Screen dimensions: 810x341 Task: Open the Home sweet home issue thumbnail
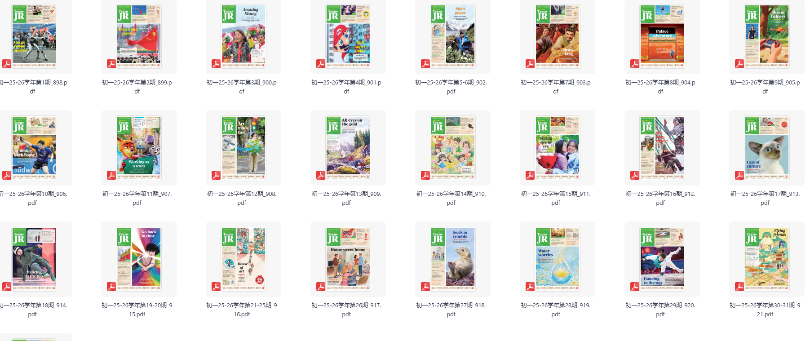348,260
